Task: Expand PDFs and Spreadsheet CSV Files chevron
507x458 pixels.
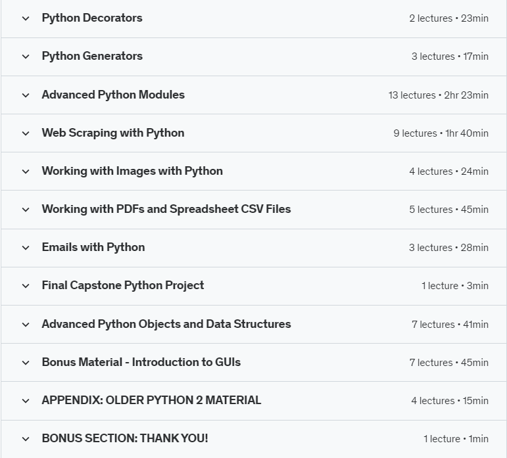Action: tap(26, 210)
